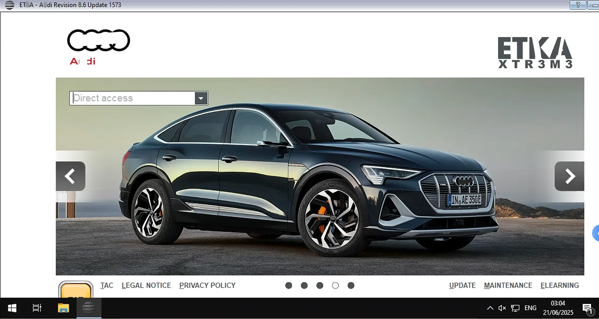The width and height of the screenshot is (599, 319).
Task: Launch File Explorer from the taskbar
Action: click(x=63, y=308)
